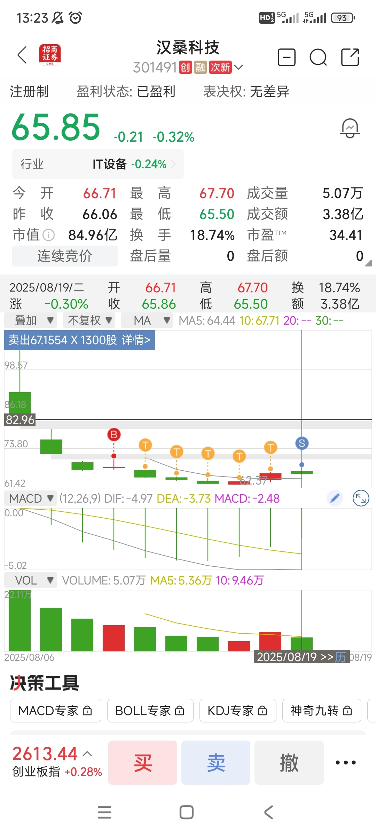Edit MACD parameters with pencil icon
This screenshot has height=836, width=376.
click(335, 498)
